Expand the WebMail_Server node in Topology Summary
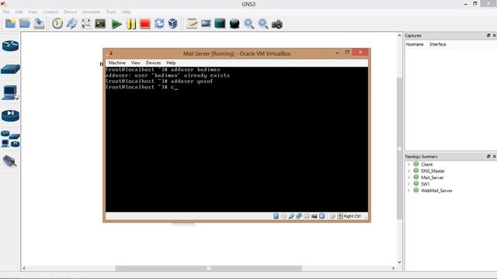The height and width of the screenshot is (279, 497). (x=409, y=191)
